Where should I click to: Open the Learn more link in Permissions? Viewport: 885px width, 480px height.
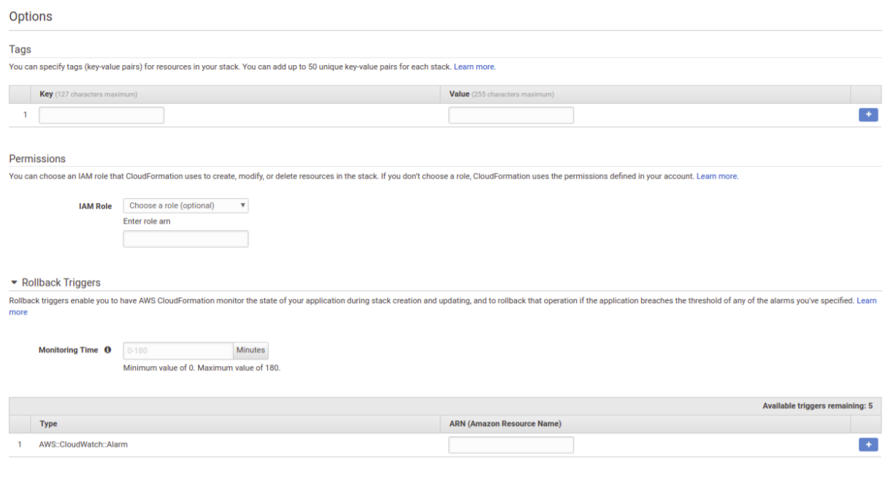tap(717, 176)
